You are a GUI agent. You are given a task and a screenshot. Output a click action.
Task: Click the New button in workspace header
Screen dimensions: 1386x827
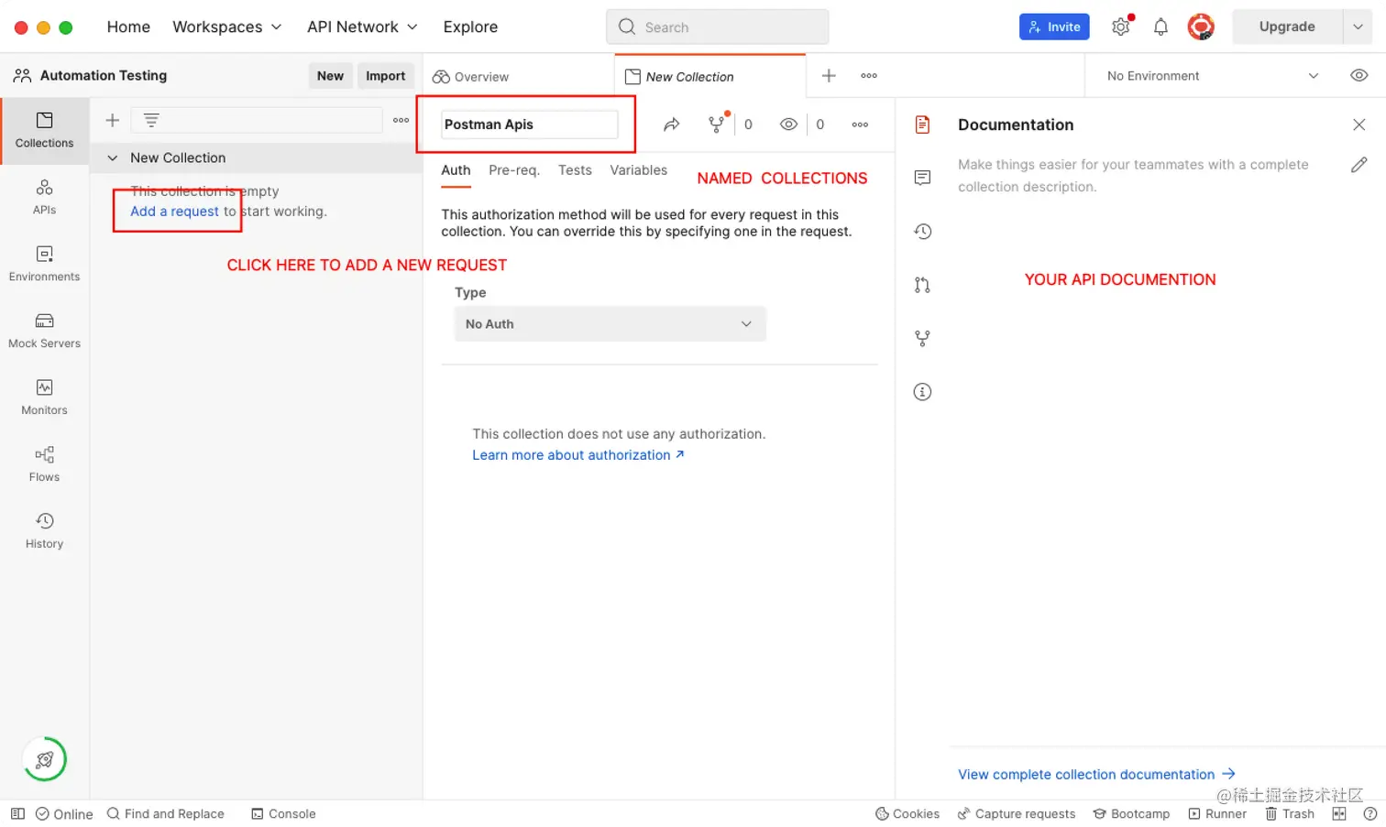click(330, 76)
